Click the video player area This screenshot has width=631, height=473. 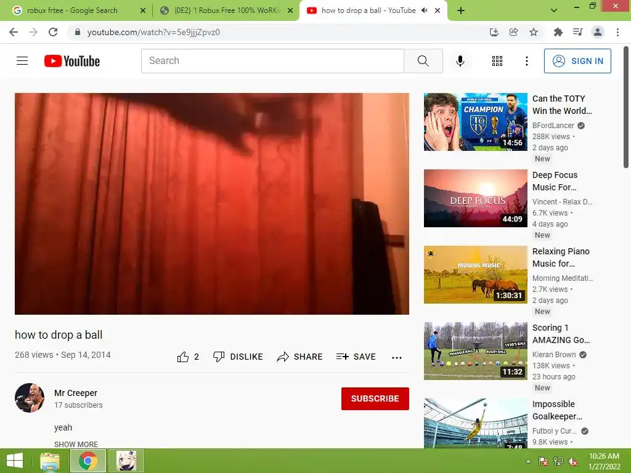212,203
